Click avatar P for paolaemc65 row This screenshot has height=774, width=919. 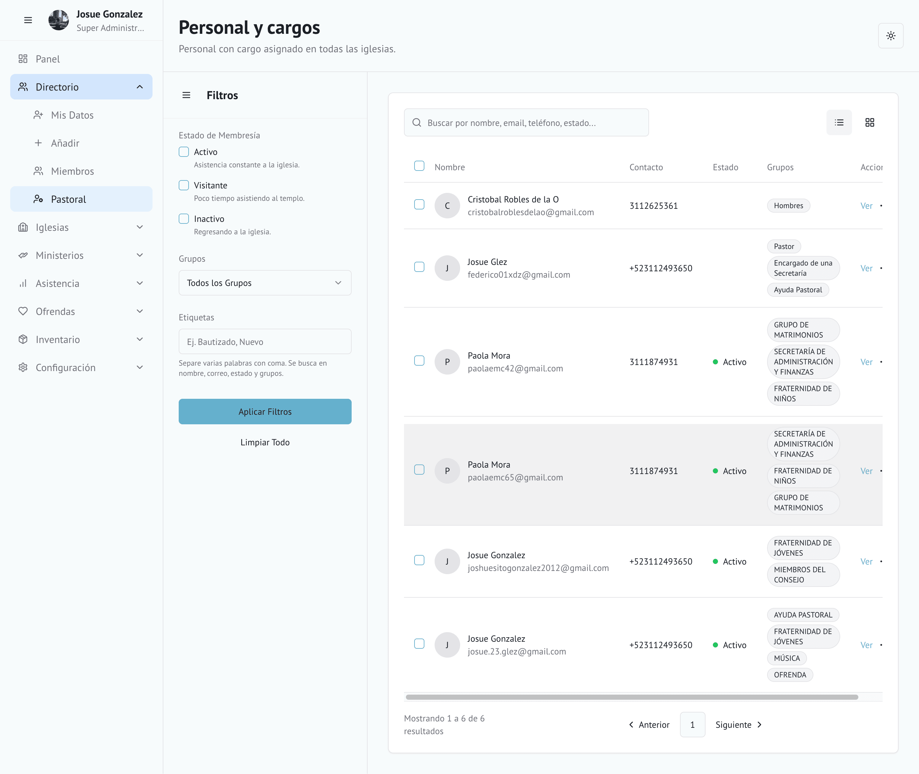pos(447,471)
